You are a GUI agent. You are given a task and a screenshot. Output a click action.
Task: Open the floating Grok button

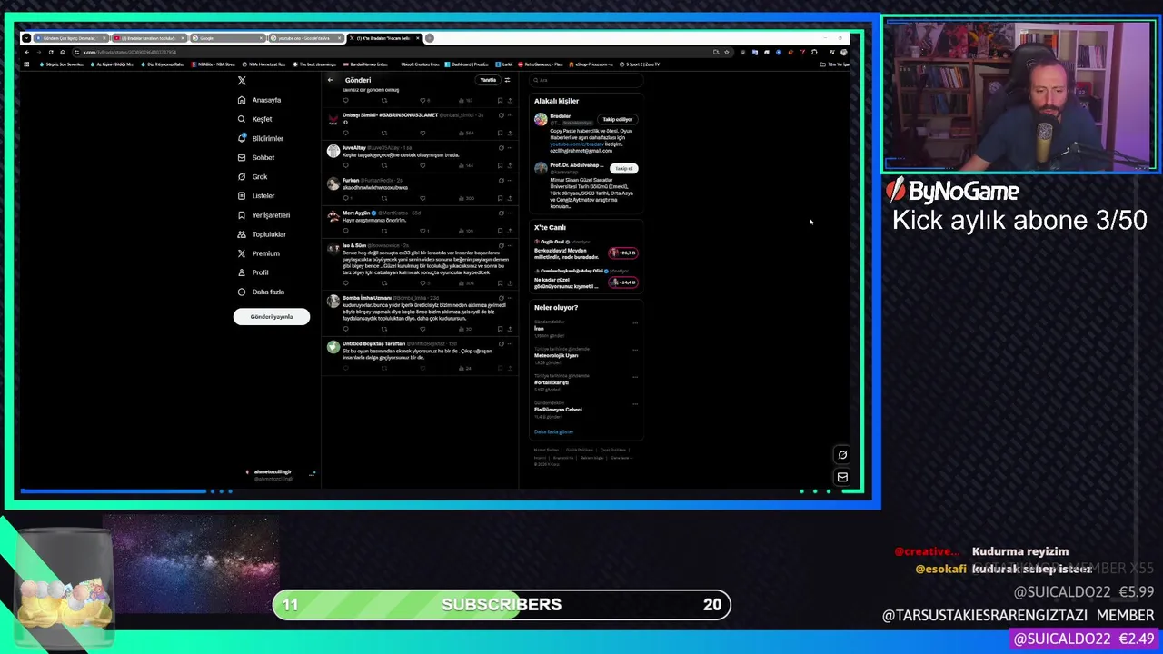coord(842,455)
